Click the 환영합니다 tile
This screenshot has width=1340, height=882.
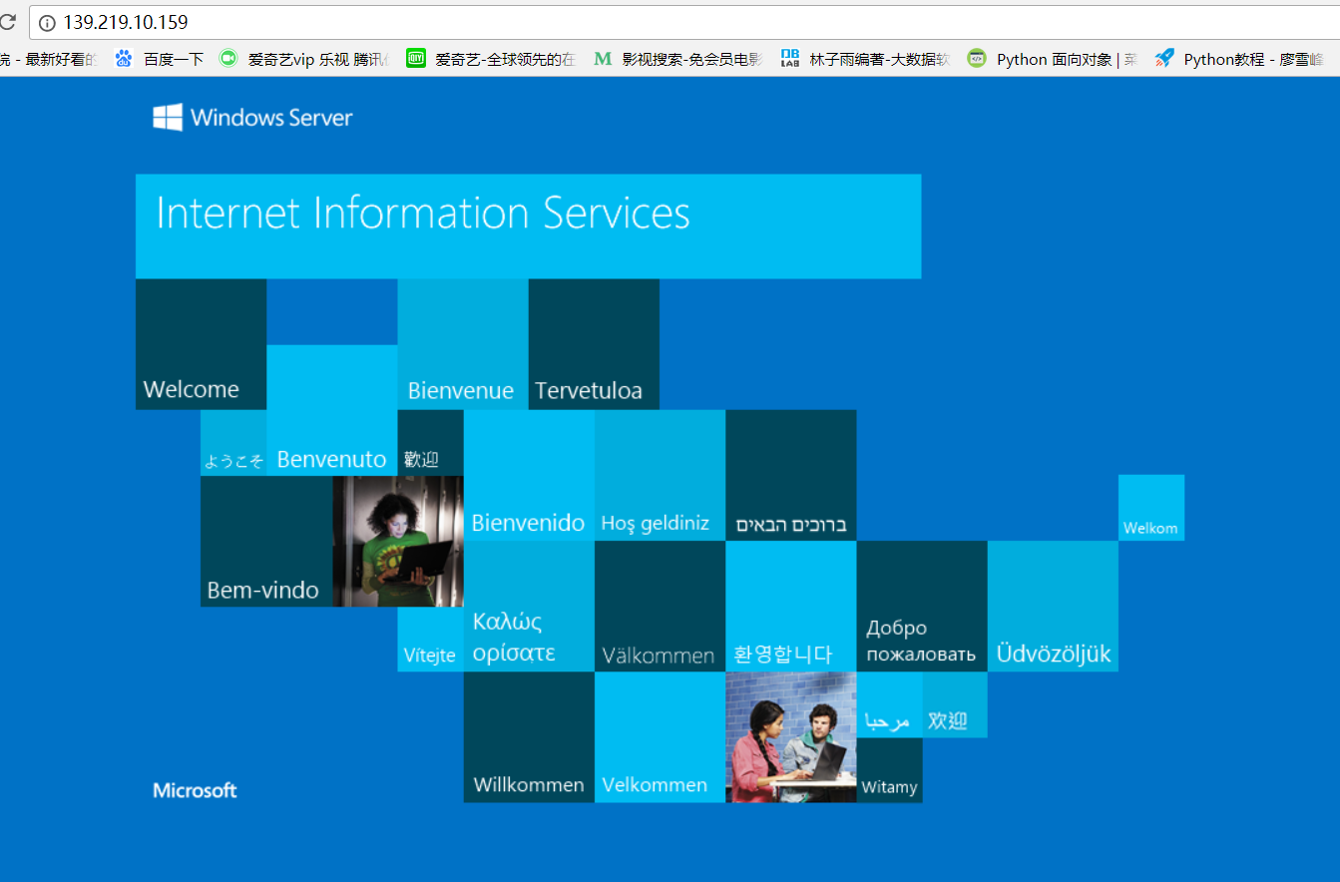[x=790, y=606]
